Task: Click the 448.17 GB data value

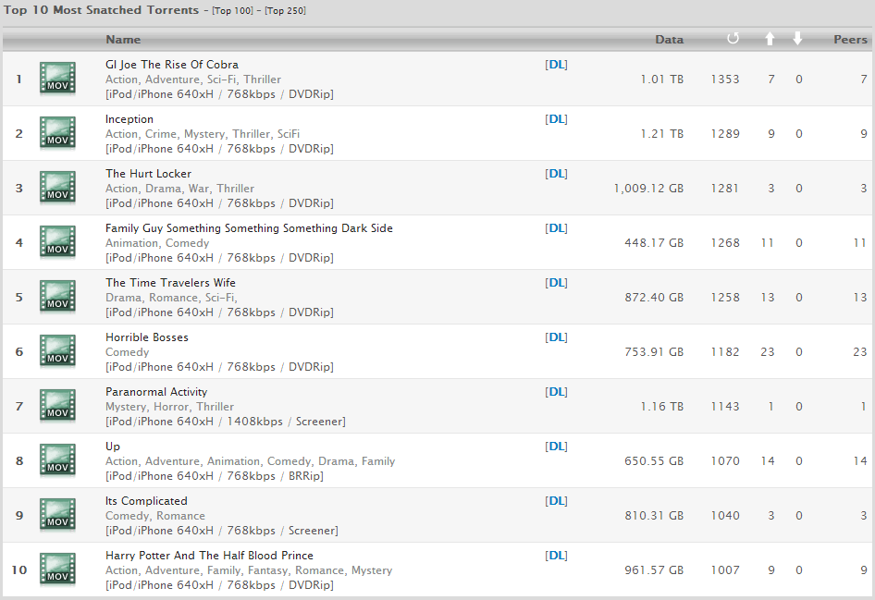Action: pyautogui.click(x=654, y=244)
